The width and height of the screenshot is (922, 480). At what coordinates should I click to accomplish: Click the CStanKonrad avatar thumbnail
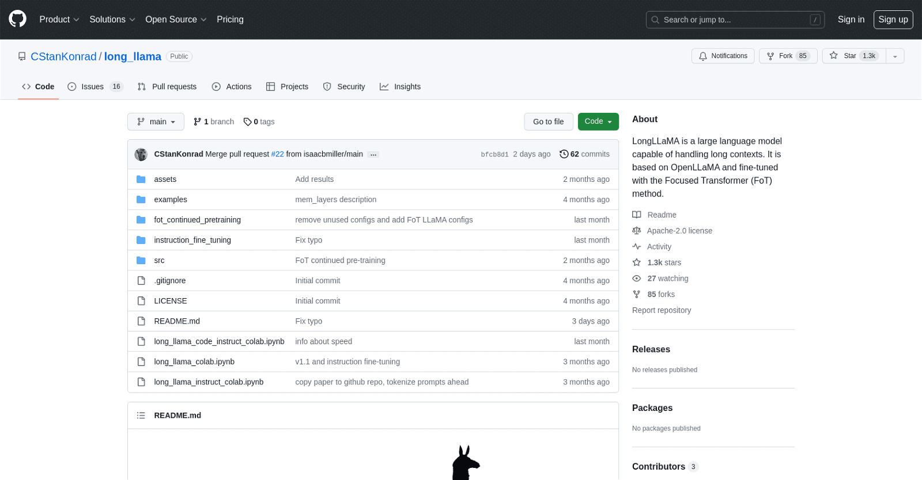click(x=141, y=154)
